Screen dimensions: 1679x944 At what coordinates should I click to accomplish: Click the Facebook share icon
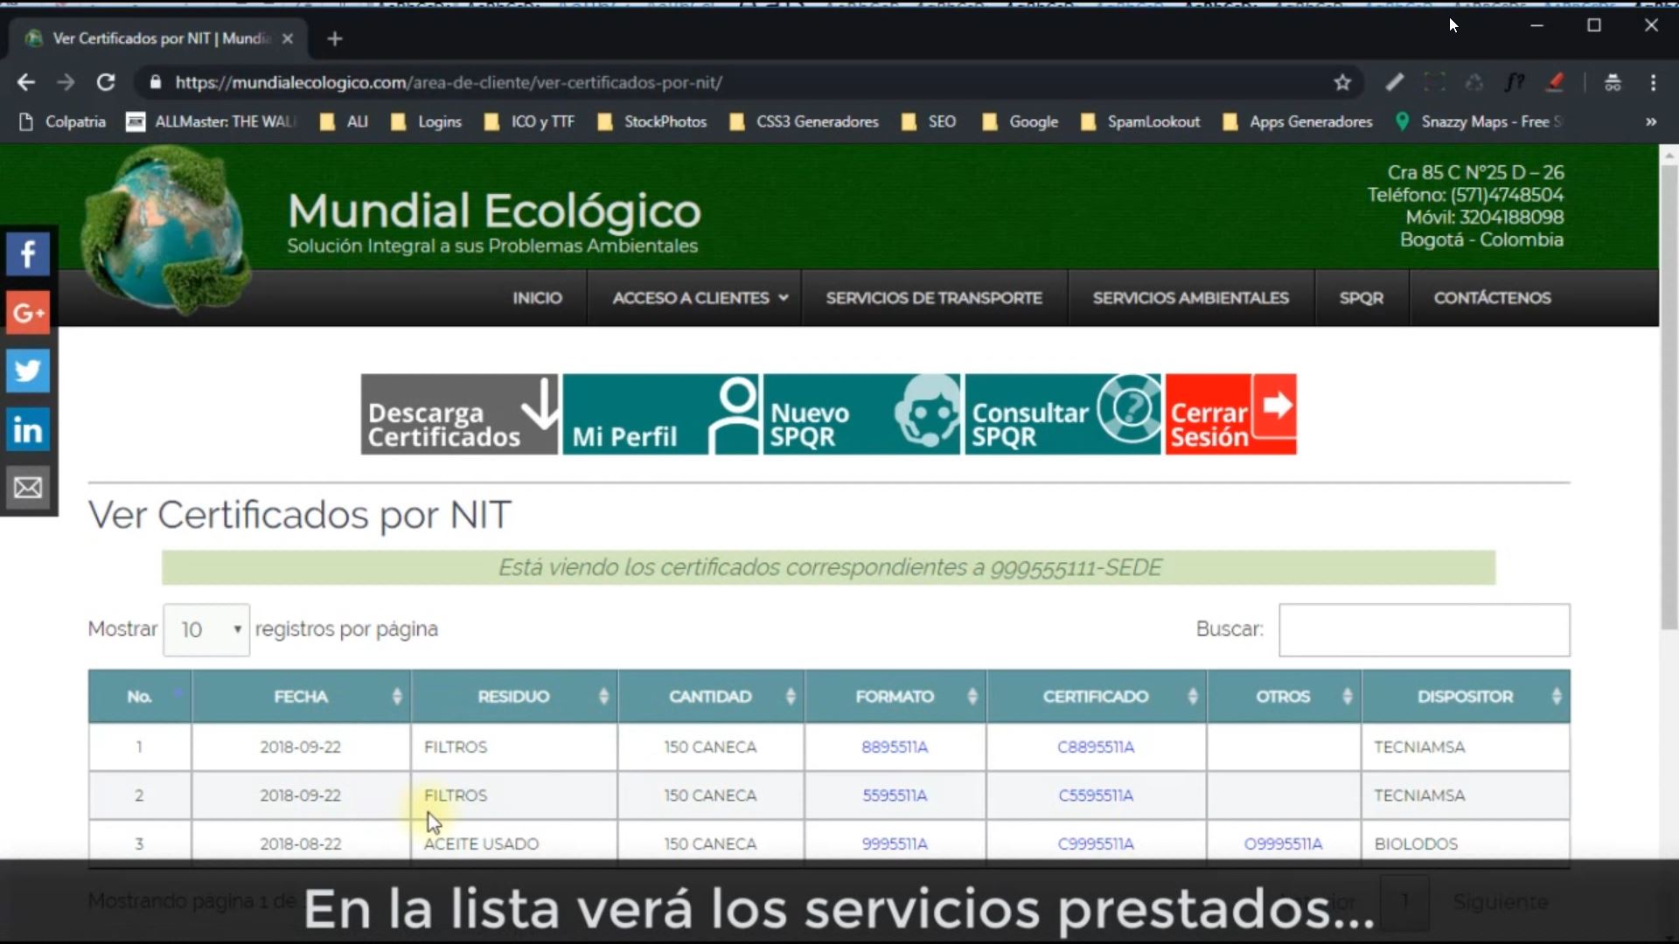[28, 254]
